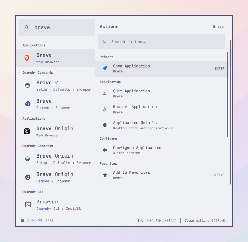Click the main search field containing 'brave'

tap(57, 27)
